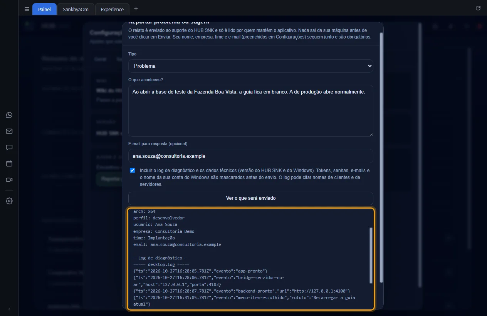The image size is (487, 316).
Task: Switch to the Experience tab
Action: click(112, 9)
